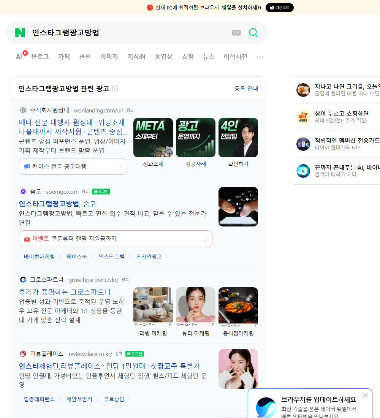Image resolution: width=380 pixels, height=418 pixels.
Task: Click the shopping cart icon beside 참여 누르고 쇼핑하면
Action: point(303,117)
